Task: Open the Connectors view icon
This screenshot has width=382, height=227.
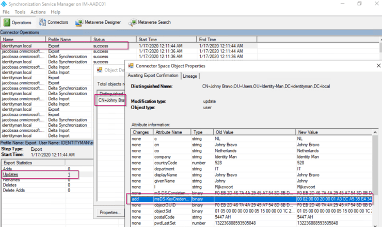Action: point(42,23)
